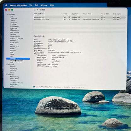This screenshot has width=131, height=131.
Task: Click the Volume UUID value text
Action: coord(65,52)
